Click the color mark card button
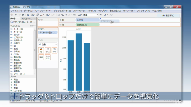The width and height of the screenshot is (191, 107). pyautogui.click(x=41, y=50)
